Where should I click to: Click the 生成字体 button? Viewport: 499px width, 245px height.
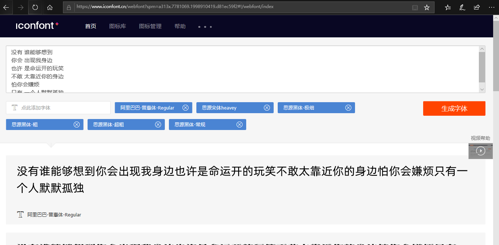pos(454,108)
